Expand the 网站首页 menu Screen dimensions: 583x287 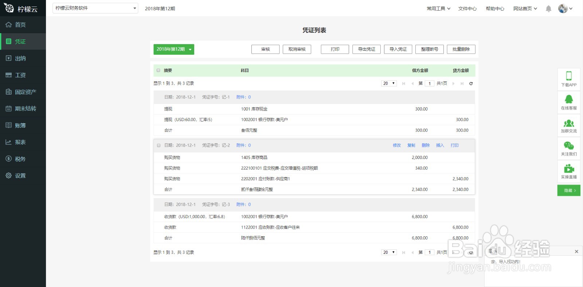click(x=525, y=8)
